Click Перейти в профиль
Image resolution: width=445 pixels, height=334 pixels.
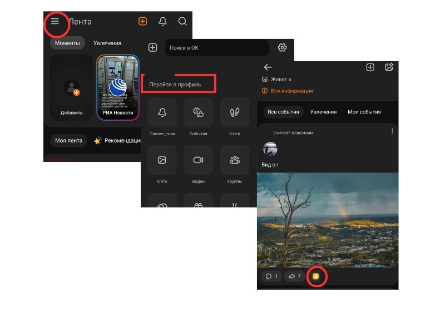tap(175, 84)
